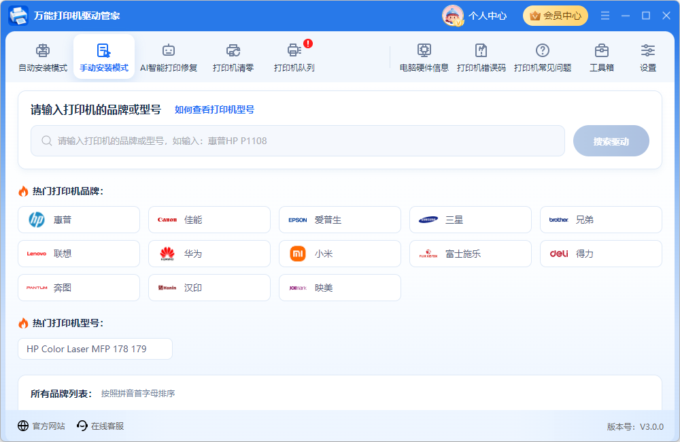680x442 pixels.
Task: Select HP Color Laser MFP 178 179
Action: pos(95,349)
